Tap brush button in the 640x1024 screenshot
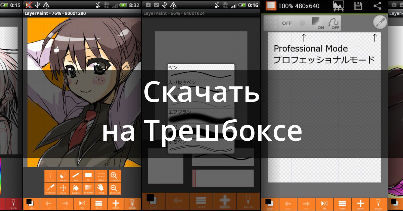Screen dimensions: 403x211 pos(249,202)
